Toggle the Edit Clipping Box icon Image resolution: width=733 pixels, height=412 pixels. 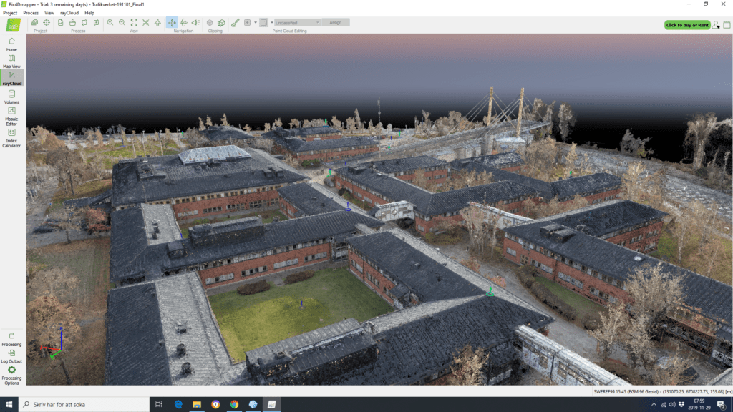[x=222, y=22]
